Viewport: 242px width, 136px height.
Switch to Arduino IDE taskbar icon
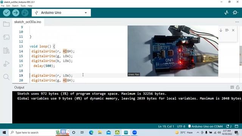[126, 133]
